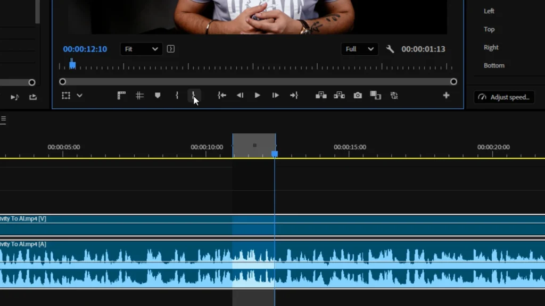Select the .mp4 [V] video clip

coord(272,225)
